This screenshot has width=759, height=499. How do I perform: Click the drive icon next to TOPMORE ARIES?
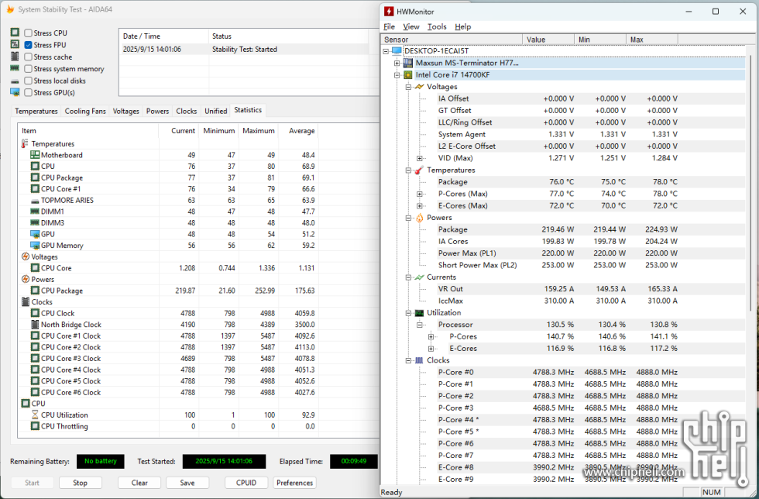[35, 201]
